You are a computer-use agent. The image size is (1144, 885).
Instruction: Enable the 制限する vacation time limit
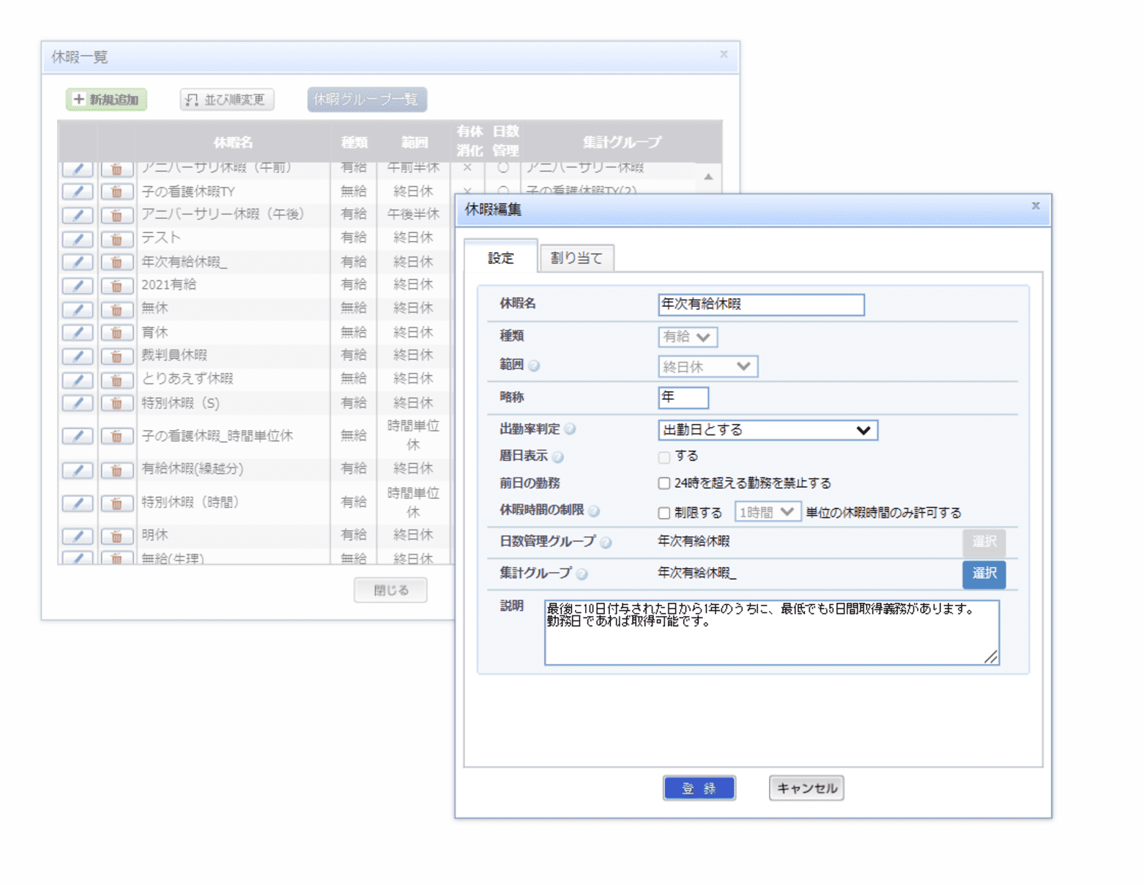click(x=665, y=513)
